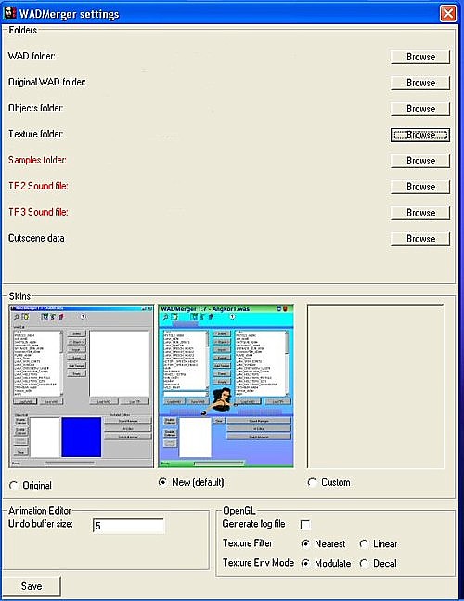Save the WADMerger settings
464x601 pixels.
pos(32,586)
